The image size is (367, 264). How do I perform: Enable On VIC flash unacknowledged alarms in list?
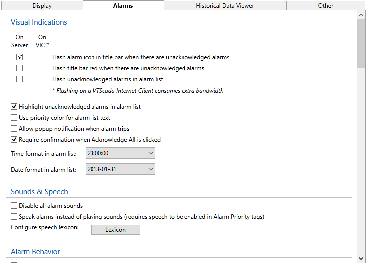click(42, 79)
